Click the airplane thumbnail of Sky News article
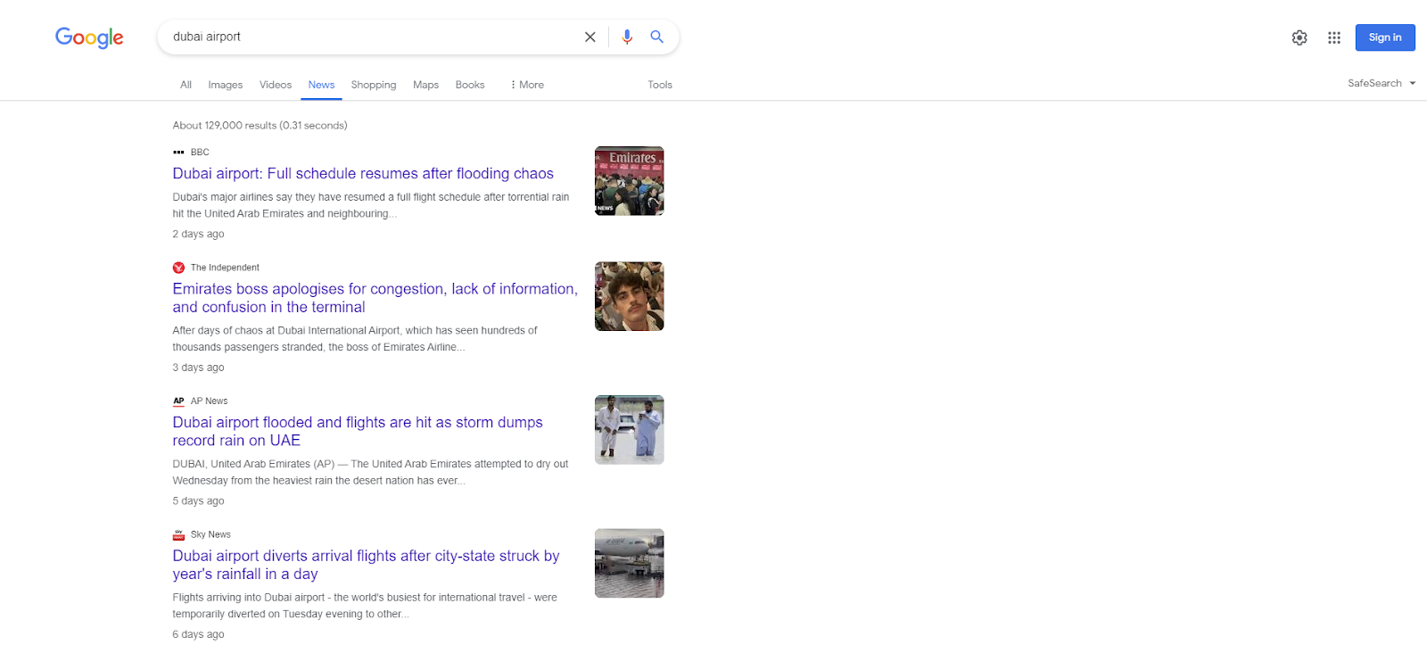This screenshot has width=1427, height=653. (x=630, y=563)
